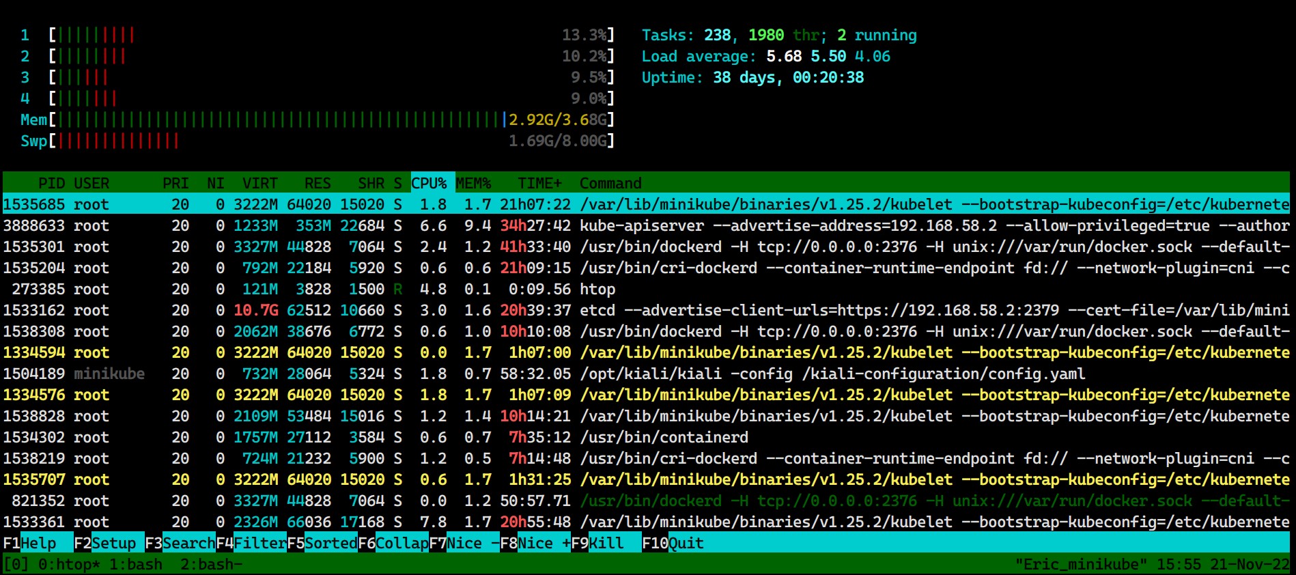Click the Mem usage meter bar
This screenshot has height=575, width=1296.
point(331,120)
